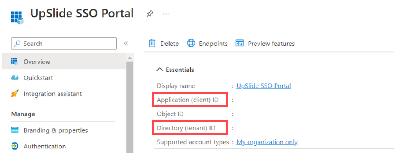Image resolution: width=394 pixels, height=159 pixels.
Task: Click the Authentication icon
Action: coord(15,146)
